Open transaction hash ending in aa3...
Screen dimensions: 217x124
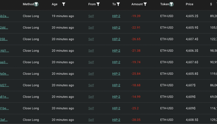pyautogui.click(x=4, y=62)
